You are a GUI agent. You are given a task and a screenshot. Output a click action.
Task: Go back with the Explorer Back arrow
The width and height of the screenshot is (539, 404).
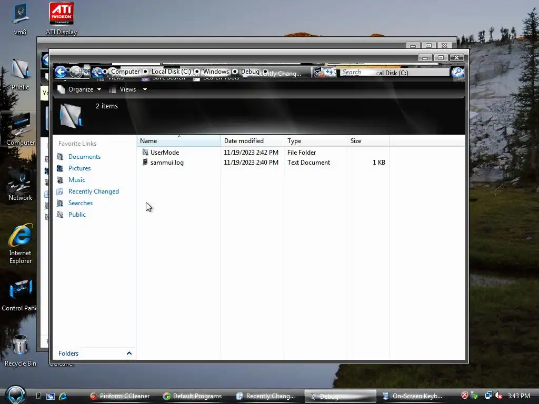[61, 72]
